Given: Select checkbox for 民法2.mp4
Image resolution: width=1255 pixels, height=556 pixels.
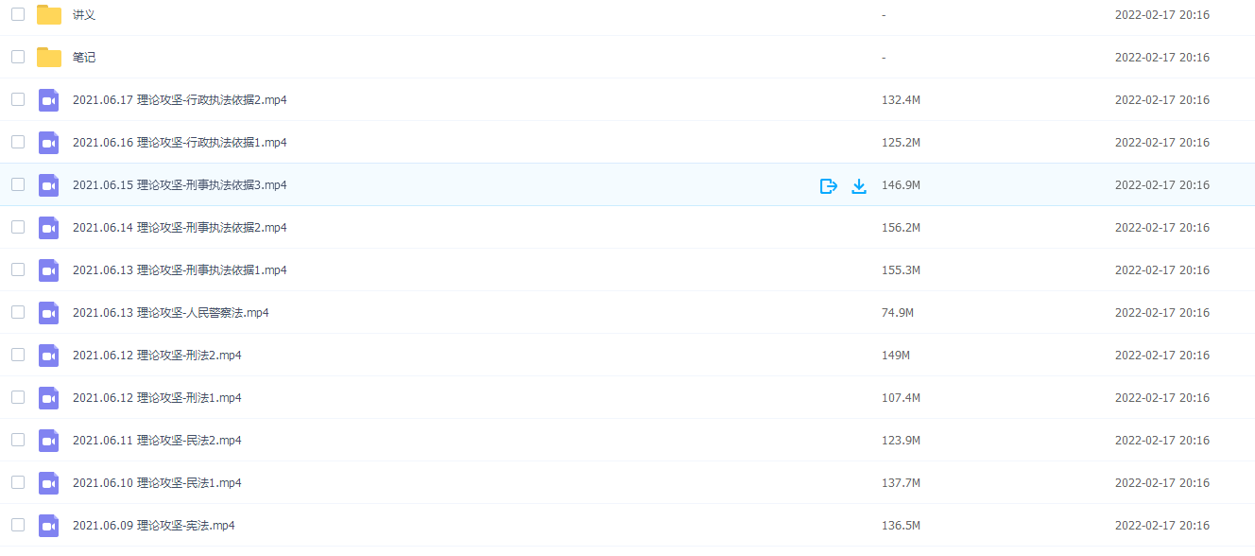Looking at the screenshot, I should click(x=18, y=440).
